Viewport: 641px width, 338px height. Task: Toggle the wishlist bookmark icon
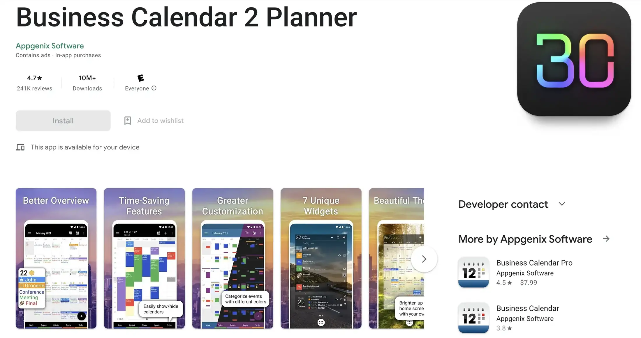(x=127, y=120)
